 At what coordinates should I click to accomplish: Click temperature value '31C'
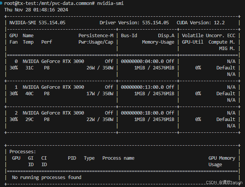[30, 68]
